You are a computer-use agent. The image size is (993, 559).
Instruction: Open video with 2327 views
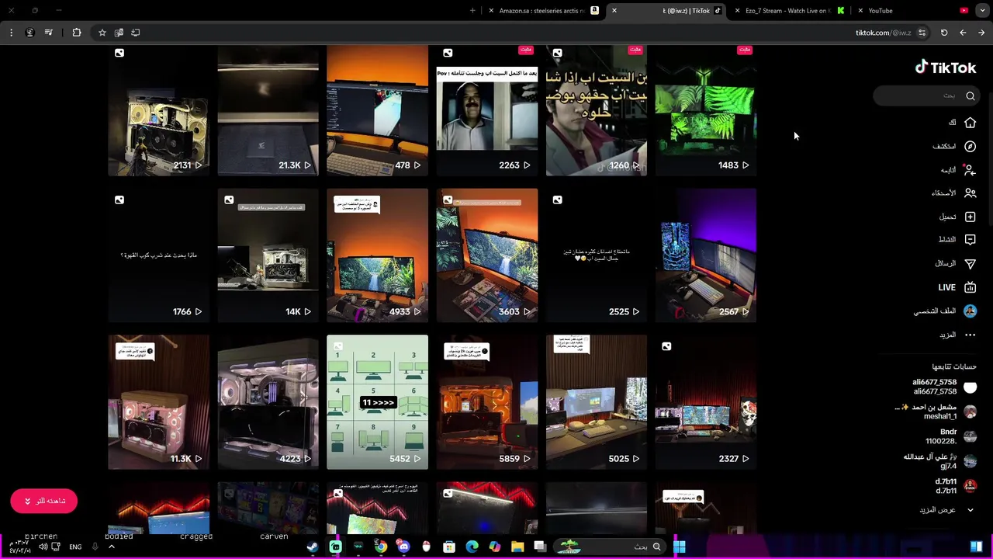tap(705, 402)
